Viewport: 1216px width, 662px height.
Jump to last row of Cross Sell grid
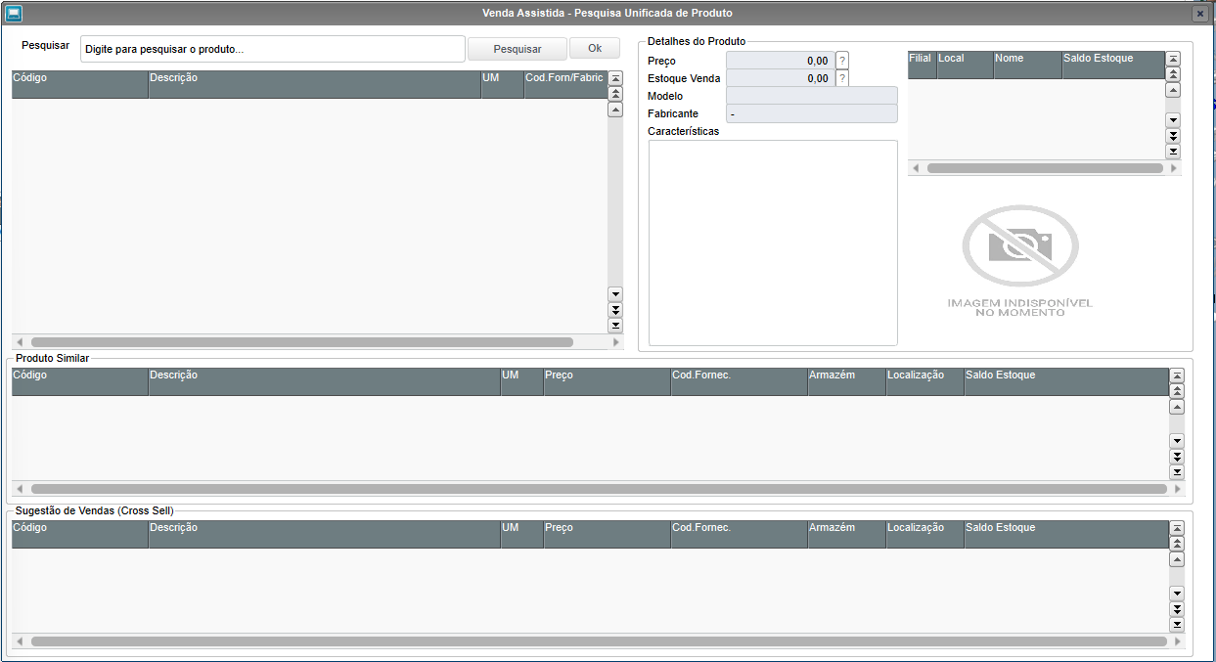1177,625
